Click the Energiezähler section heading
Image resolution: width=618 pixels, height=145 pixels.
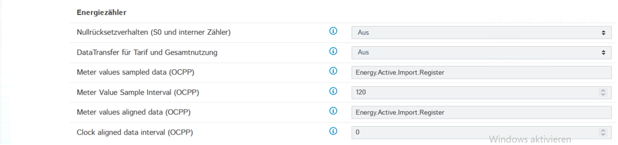click(101, 13)
